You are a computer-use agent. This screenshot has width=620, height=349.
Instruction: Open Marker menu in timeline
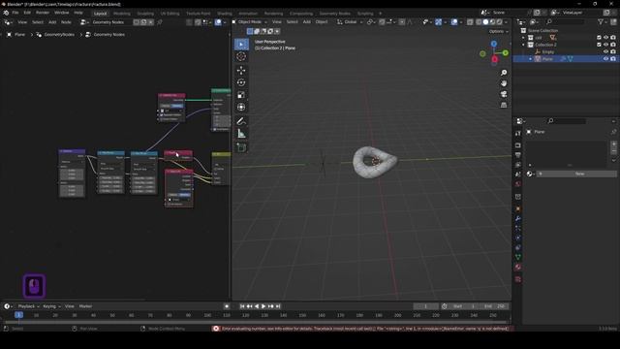[x=85, y=306]
